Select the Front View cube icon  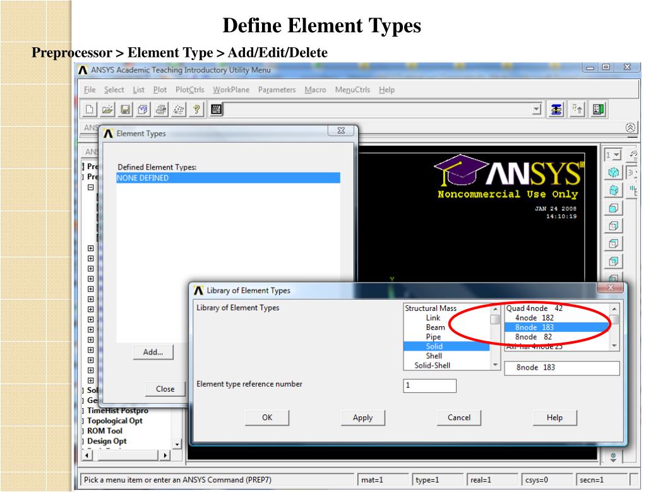click(x=613, y=208)
